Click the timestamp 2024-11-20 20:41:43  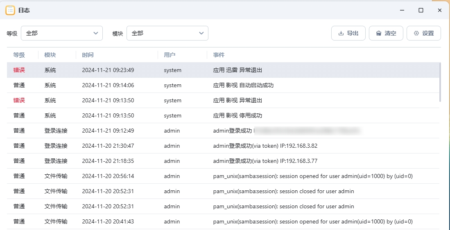click(x=108, y=221)
